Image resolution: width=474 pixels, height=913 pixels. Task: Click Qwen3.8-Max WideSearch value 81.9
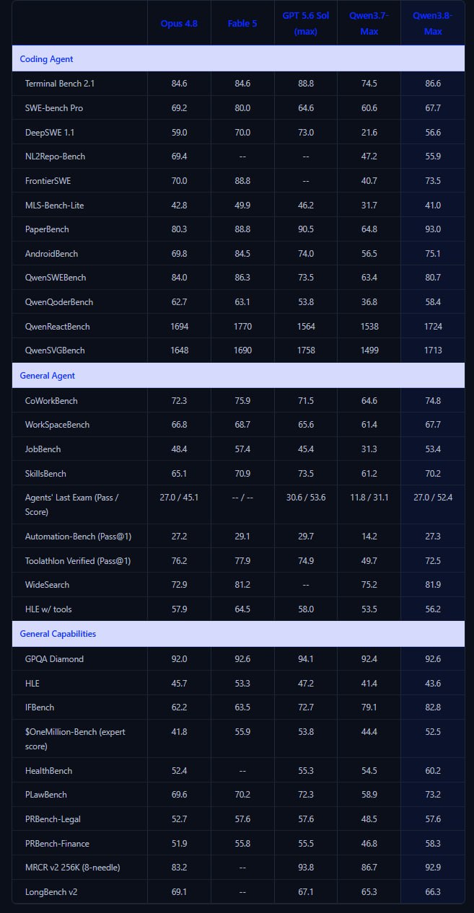tap(433, 585)
